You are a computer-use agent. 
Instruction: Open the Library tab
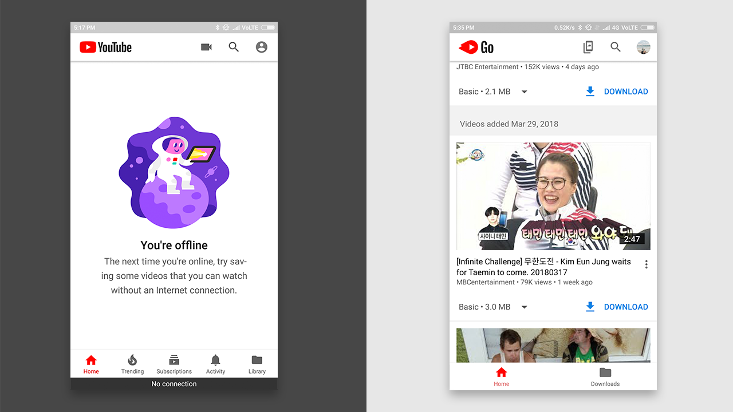click(x=257, y=364)
